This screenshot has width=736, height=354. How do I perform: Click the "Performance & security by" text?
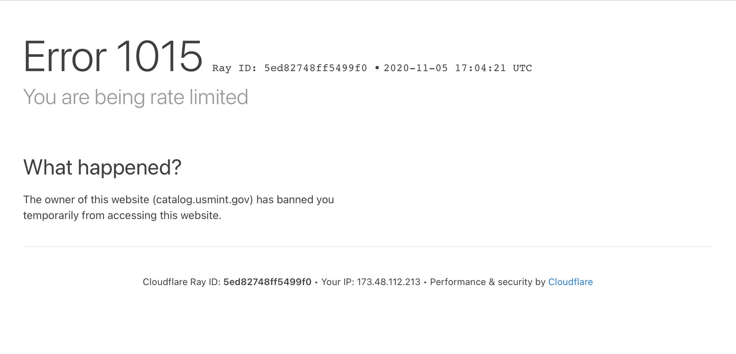click(x=487, y=282)
